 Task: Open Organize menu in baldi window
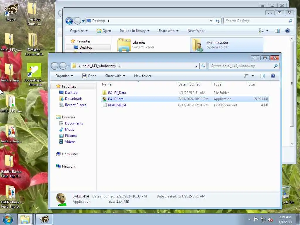click(64, 76)
